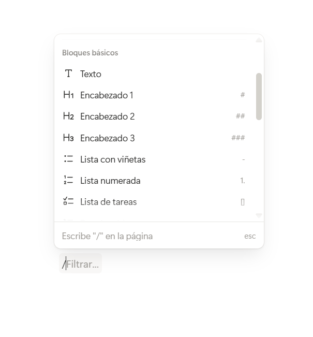Choose Encabezado 1 from the block menu
Viewport: 313px width, 337px height.
(107, 95)
